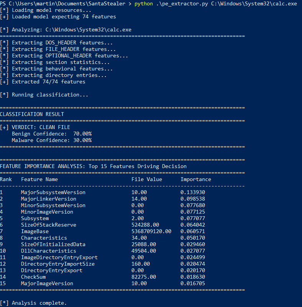Click the Benign Confidence value '70.00%'
Screen dimensions: 302x307
tap(82, 134)
